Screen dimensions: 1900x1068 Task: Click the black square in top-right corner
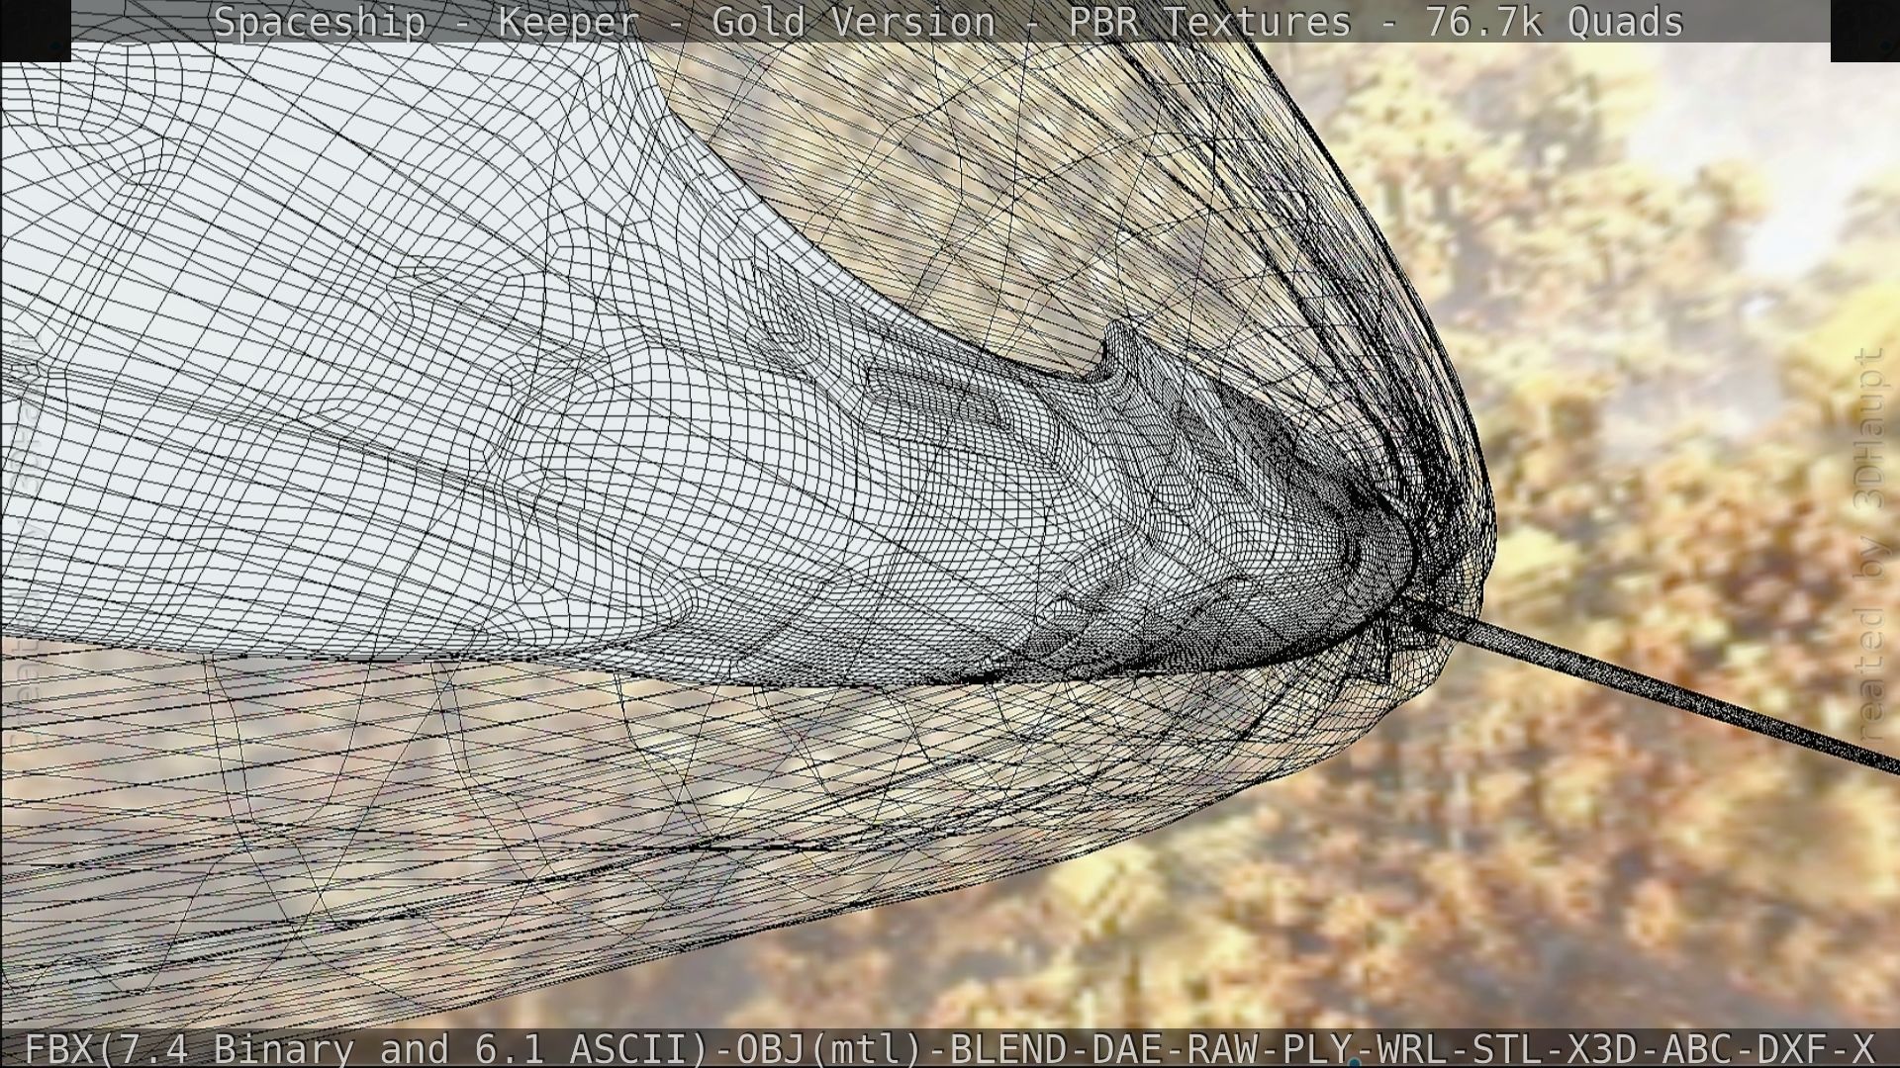click(1864, 30)
